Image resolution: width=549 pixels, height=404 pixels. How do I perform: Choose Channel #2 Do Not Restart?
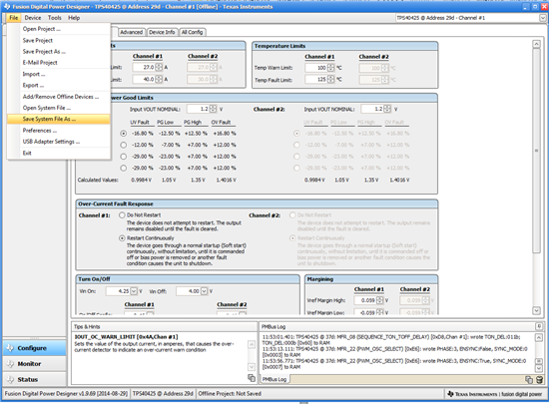pos(292,215)
